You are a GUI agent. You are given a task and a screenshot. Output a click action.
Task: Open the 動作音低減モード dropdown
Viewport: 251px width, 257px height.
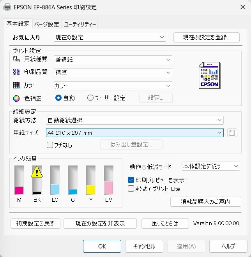[x=210, y=166]
